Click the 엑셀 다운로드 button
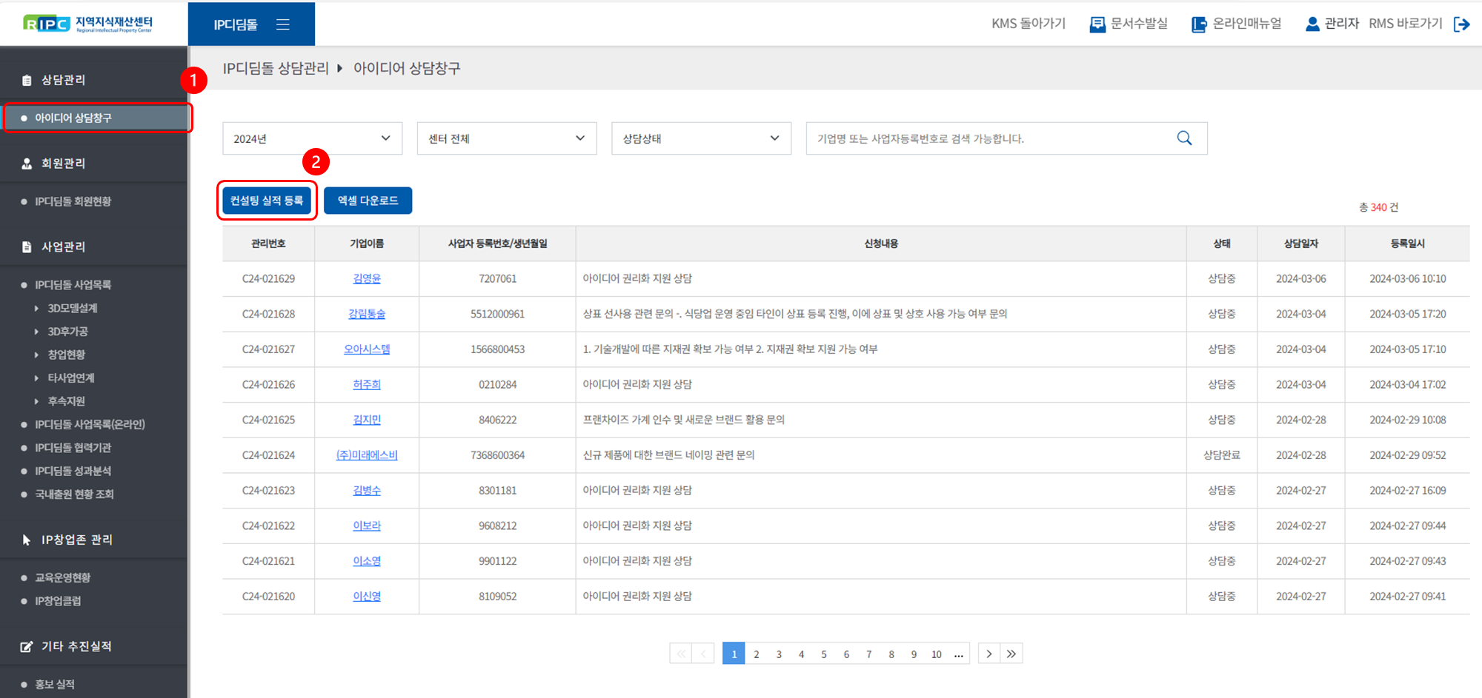 click(368, 201)
